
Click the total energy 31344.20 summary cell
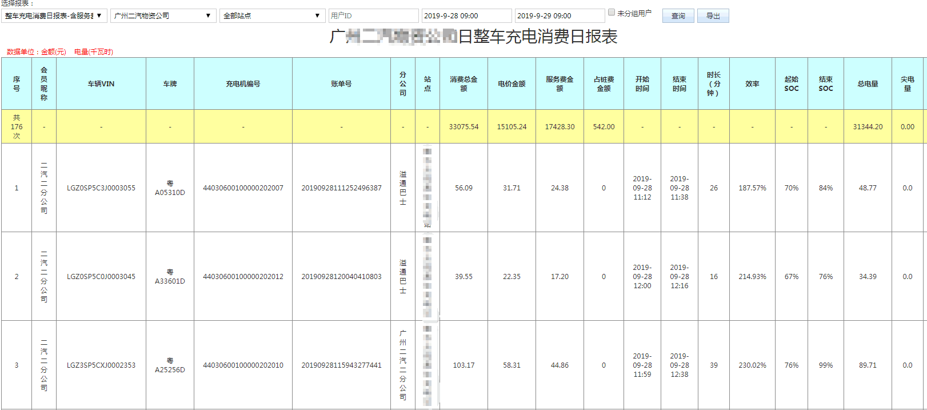pyautogui.click(x=868, y=127)
